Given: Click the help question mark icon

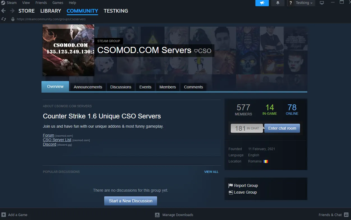Looking at the screenshot, I should click(x=290, y=3).
